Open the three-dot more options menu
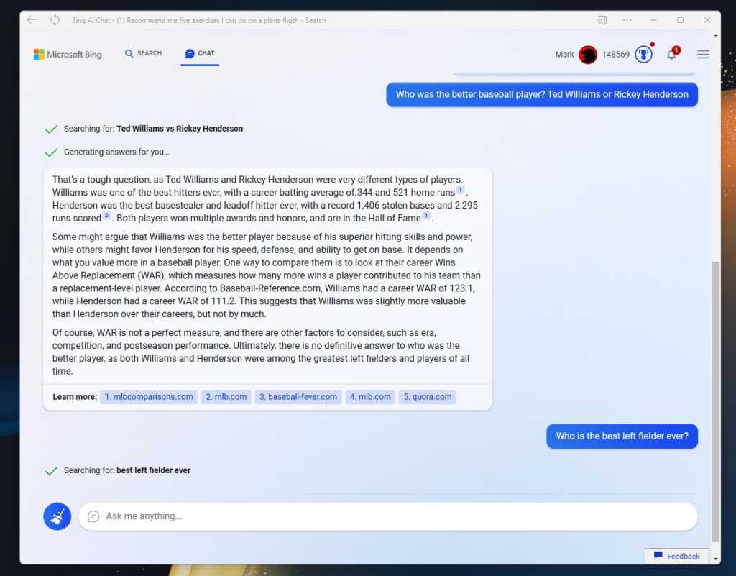 pos(627,19)
